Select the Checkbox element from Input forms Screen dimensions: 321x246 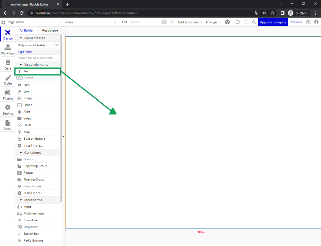click(x=30, y=220)
